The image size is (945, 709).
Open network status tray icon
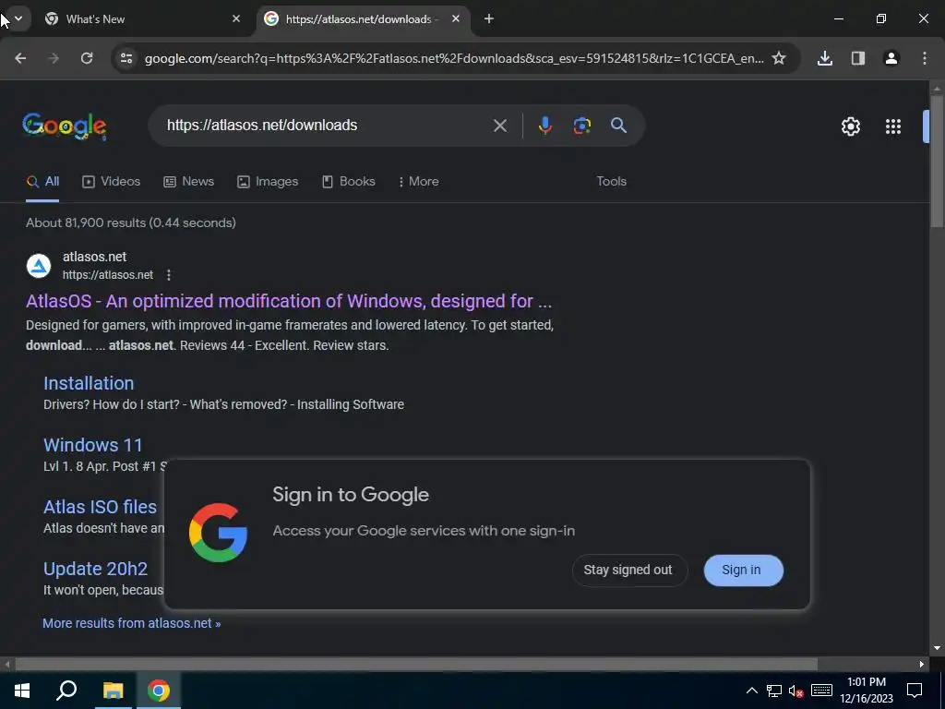(774, 691)
